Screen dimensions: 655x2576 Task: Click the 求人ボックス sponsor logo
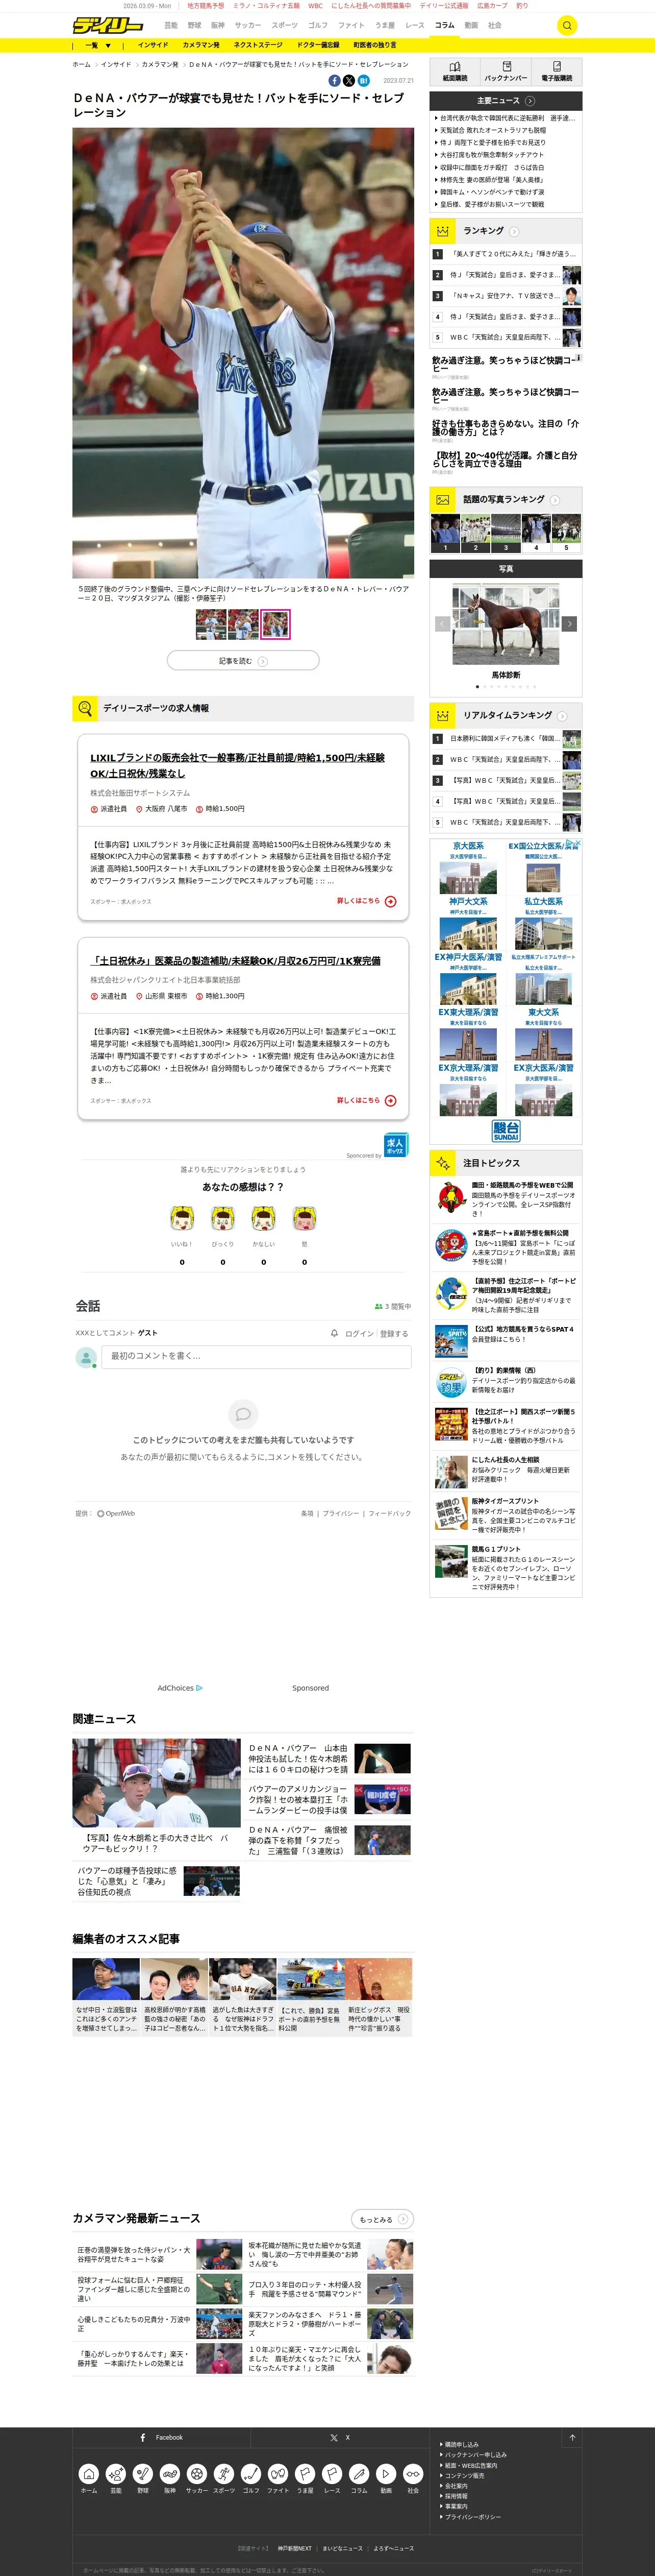coord(395,1144)
